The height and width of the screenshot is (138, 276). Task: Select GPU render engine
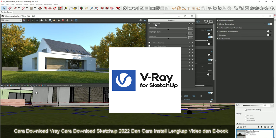(x=209, y=30)
